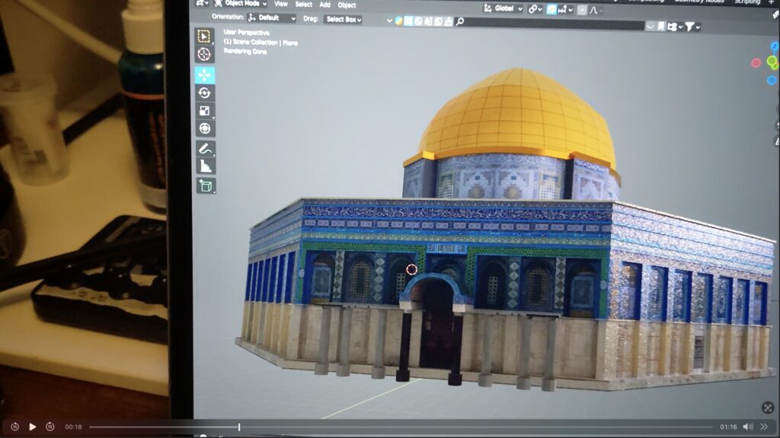Open the Global transform orientation dropdown
The height and width of the screenshot is (438, 780).
(x=503, y=8)
